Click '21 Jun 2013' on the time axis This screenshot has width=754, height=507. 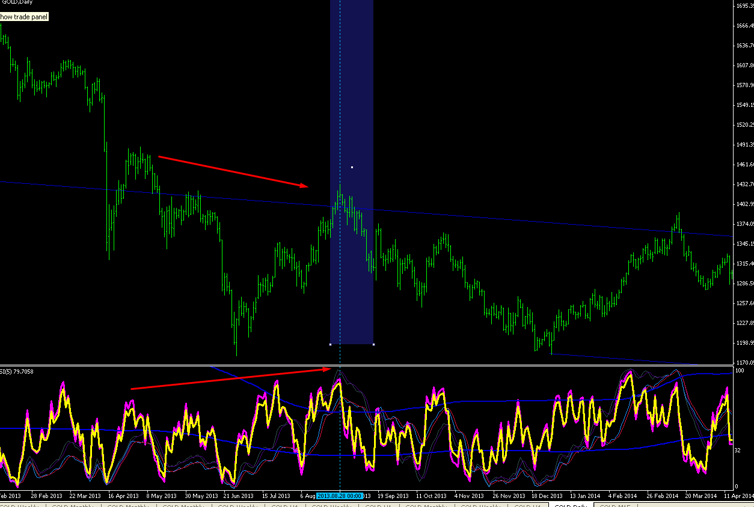pyautogui.click(x=238, y=496)
